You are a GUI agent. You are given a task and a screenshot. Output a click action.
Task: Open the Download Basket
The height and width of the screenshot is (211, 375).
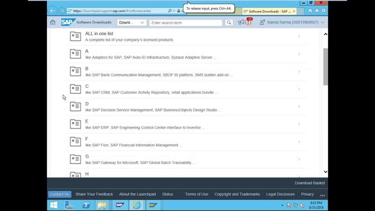(310, 183)
